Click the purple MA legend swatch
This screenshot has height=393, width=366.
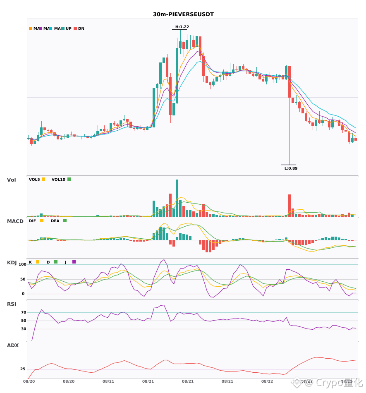[41, 29]
